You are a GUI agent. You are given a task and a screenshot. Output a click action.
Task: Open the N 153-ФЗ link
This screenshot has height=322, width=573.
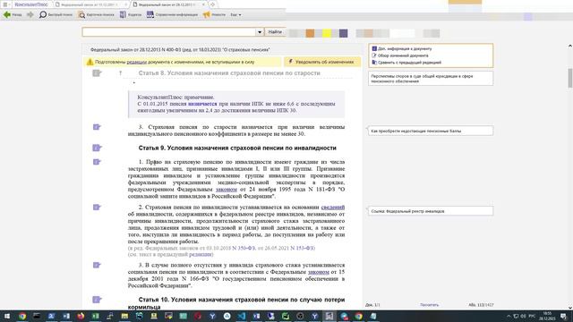(303, 249)
